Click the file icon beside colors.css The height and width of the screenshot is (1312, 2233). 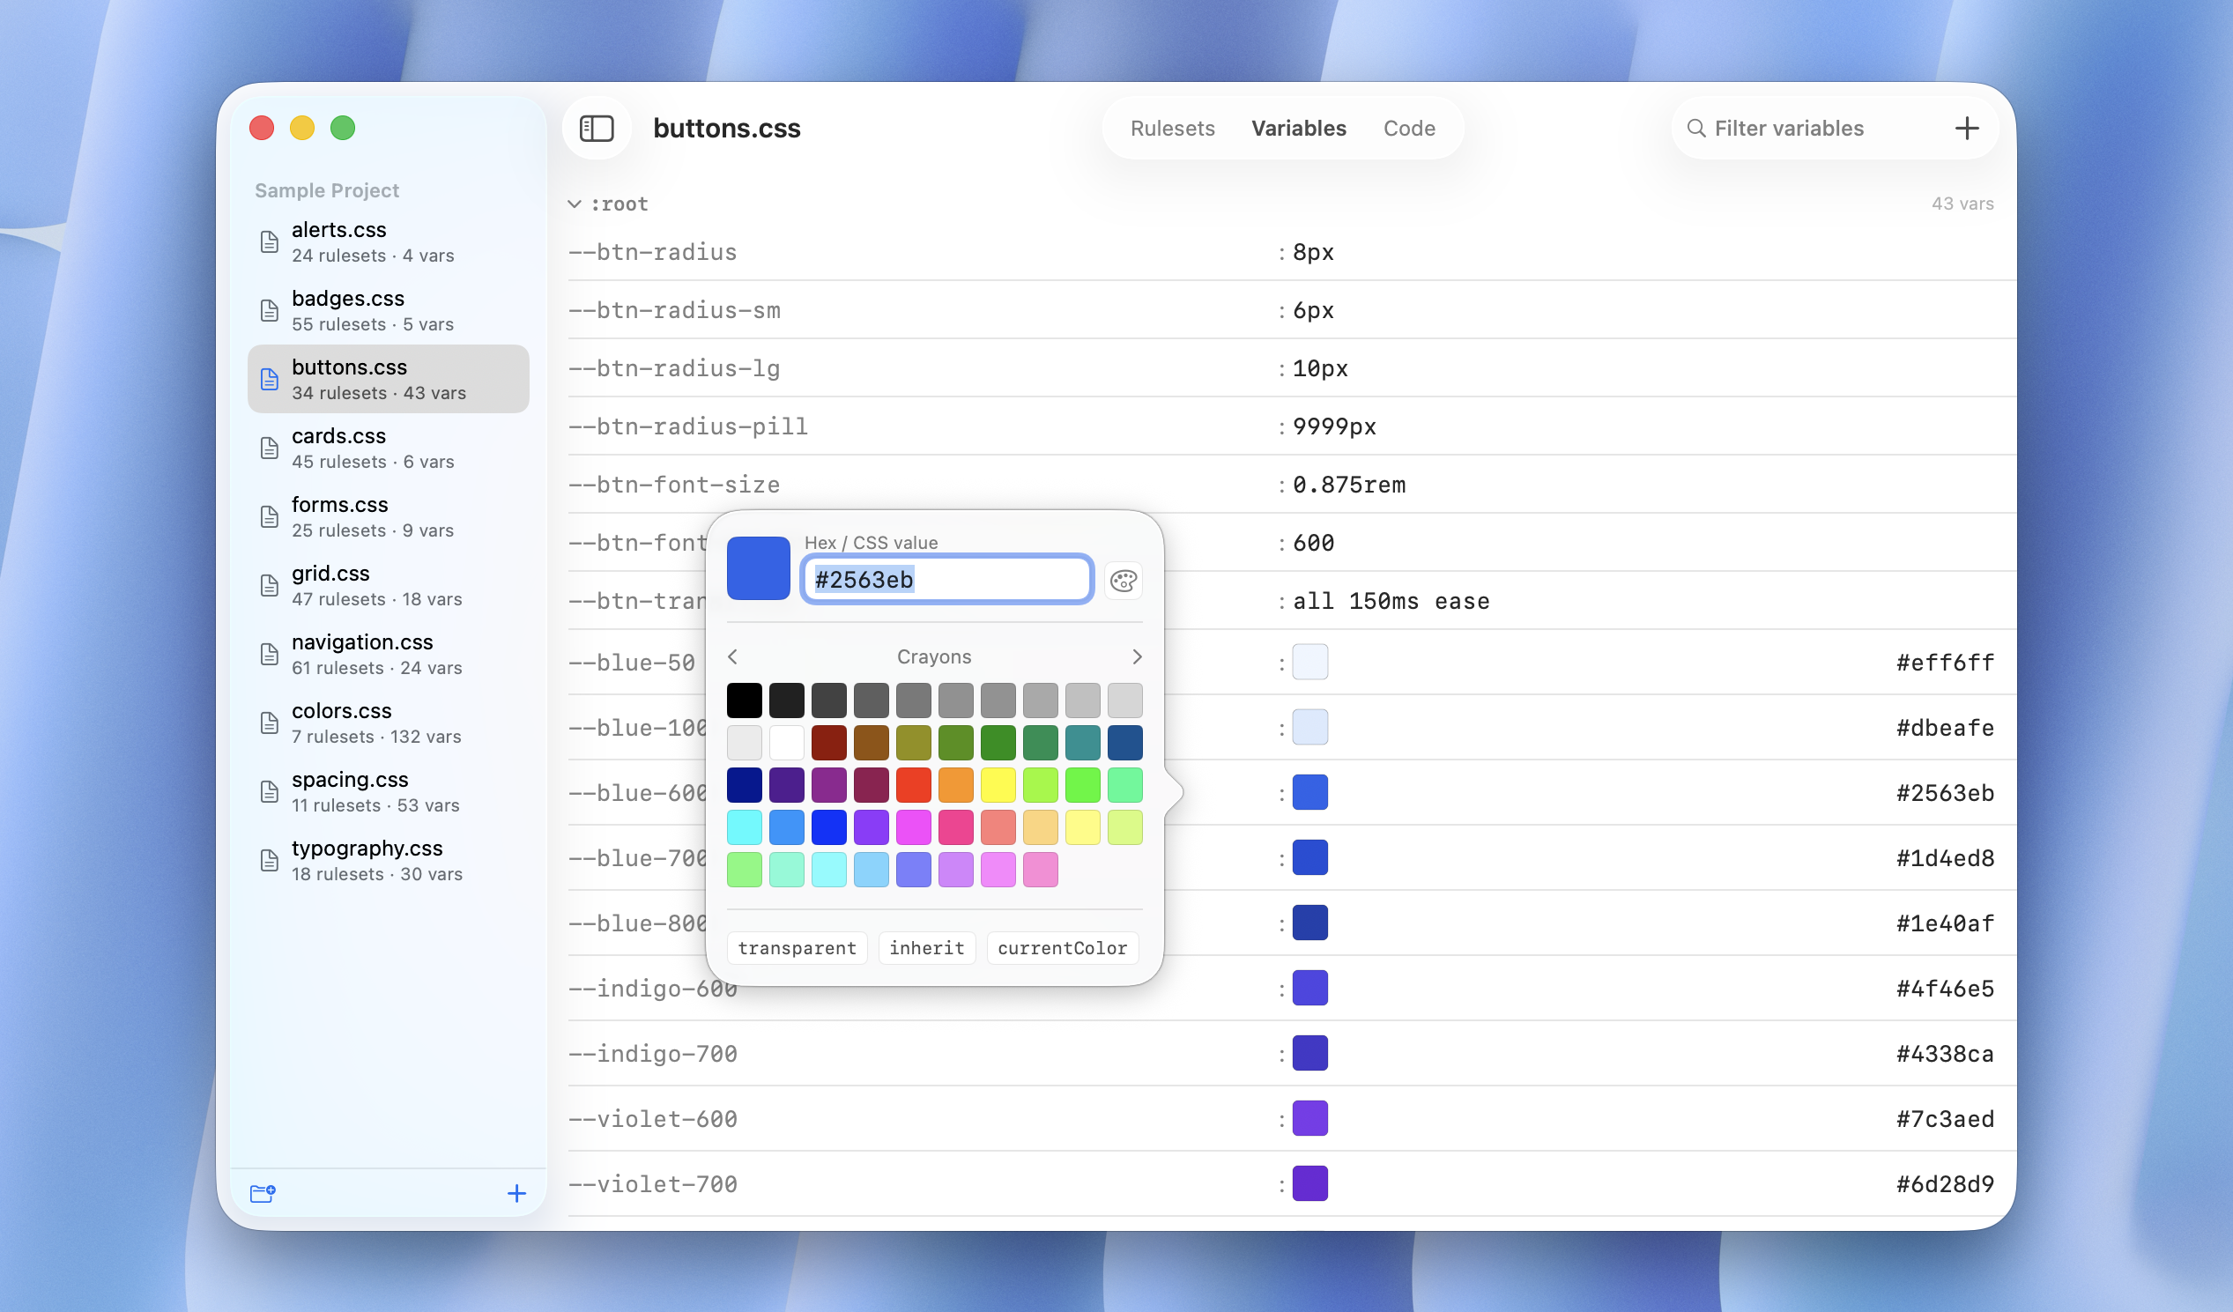point(269,723)
